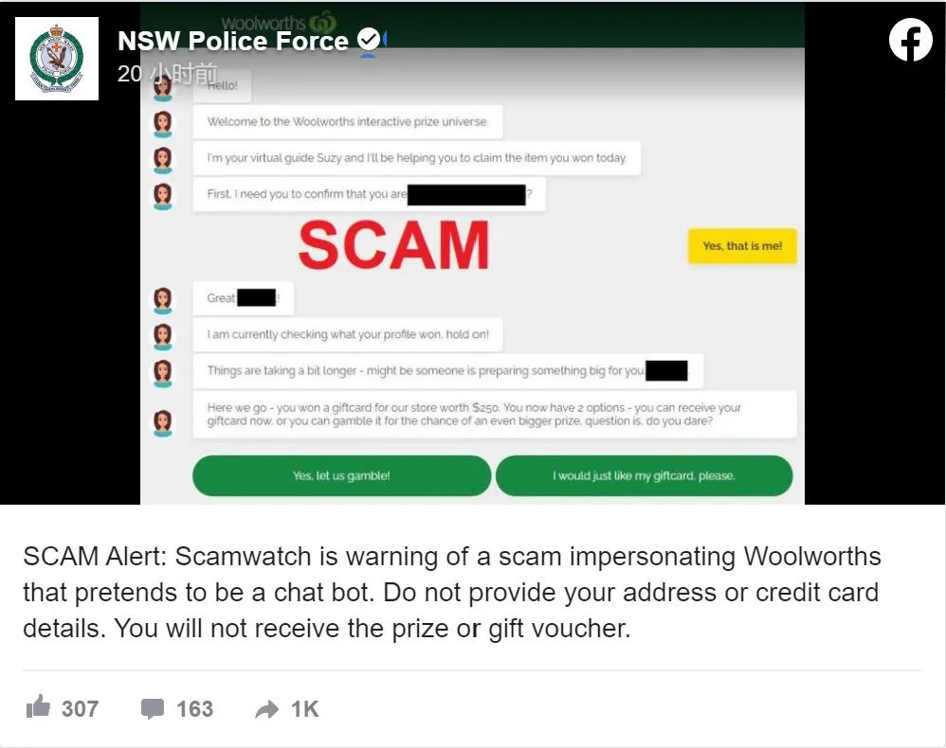The image size is (946, 748).
Task: Click the post timestamp under the page name
Action: 167,74
